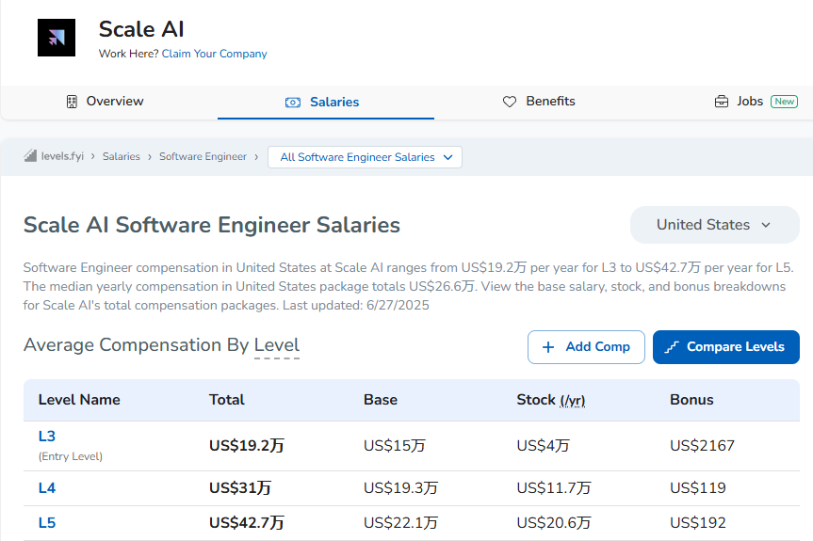Click the Salaries tab money icon
The height and width of the screenshot is (541, 813).
coord(292,103)
